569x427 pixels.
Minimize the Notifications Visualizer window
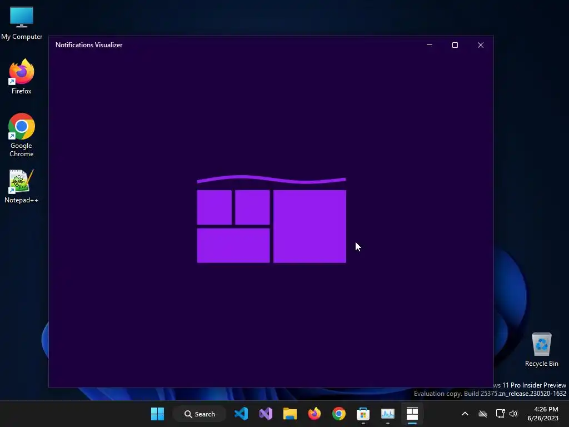(x=430, y=45)
